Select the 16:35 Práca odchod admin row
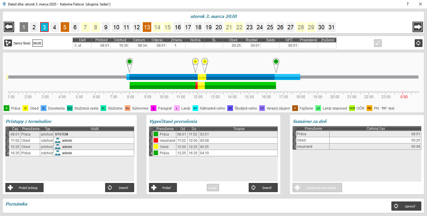Viewport: 427px width, 216px height. pyautogui.click(x=70, y=153)
